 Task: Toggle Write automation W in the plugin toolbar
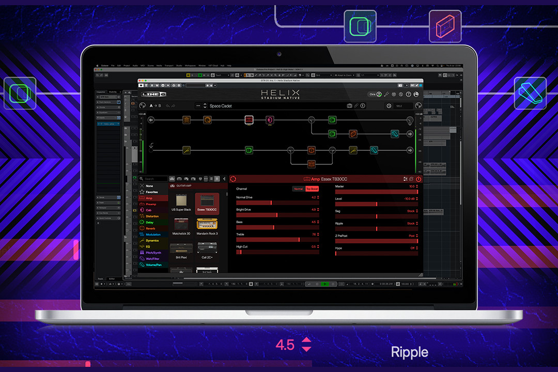157,85
